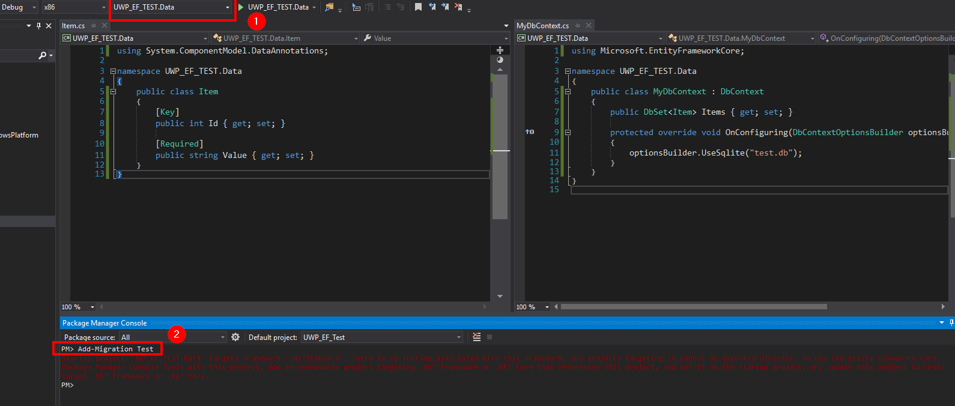Open Package Manager Console window options menu
This screenshot has width=955, height=406.
pyautogui.click(x=942, y=323)
